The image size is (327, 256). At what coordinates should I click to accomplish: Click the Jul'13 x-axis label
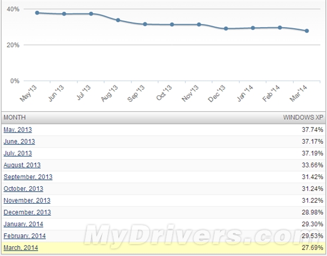(x=84, y=93)
